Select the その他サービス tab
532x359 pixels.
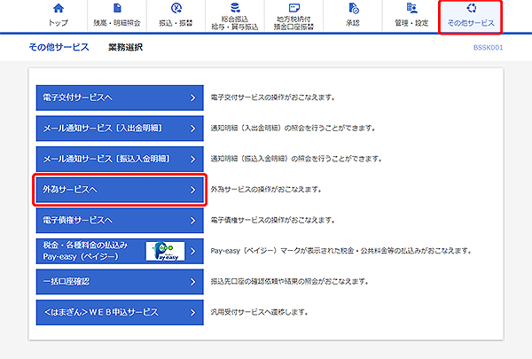point(471,16)
